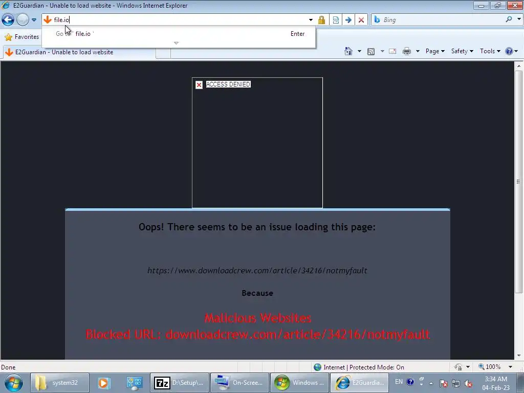Open Windows Media Player taskbar icon

pos(103,383)
